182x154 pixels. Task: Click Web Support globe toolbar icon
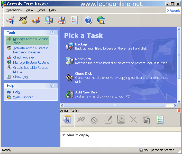(101, 20)
